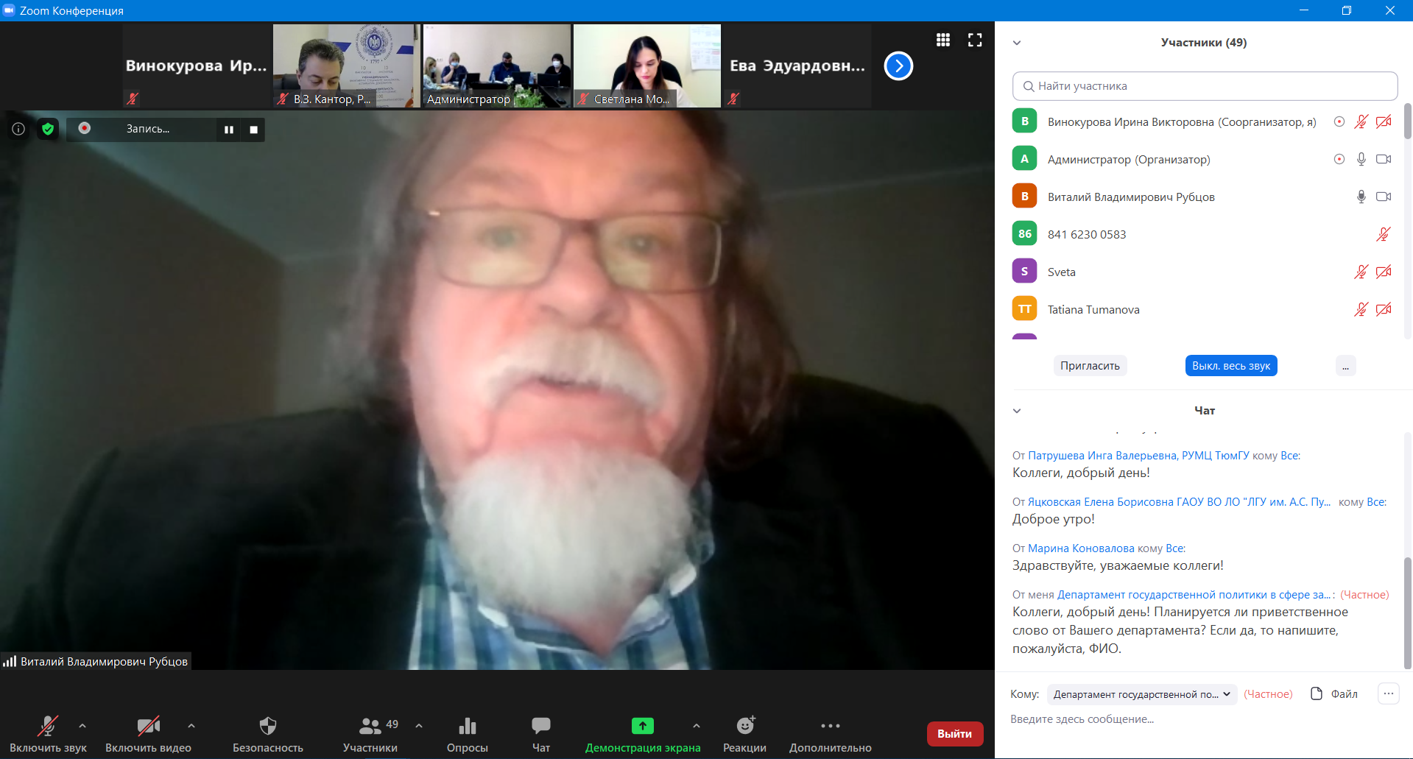
Task: Click the Найти участника search field
Action: point(1205,86)
